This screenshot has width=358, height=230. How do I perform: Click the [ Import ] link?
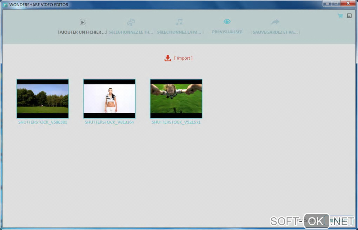click(x=183, y=58)
